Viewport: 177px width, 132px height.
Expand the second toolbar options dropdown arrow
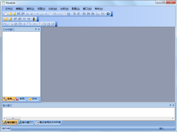[38, 20]
